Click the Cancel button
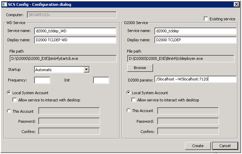The height and width of the screenshot is (154, 242). point(225,146)
